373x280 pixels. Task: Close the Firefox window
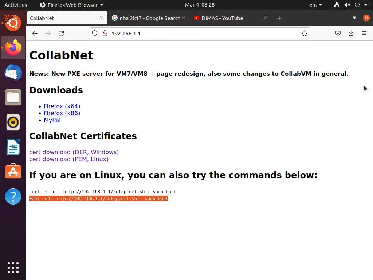tap(366, 18)
